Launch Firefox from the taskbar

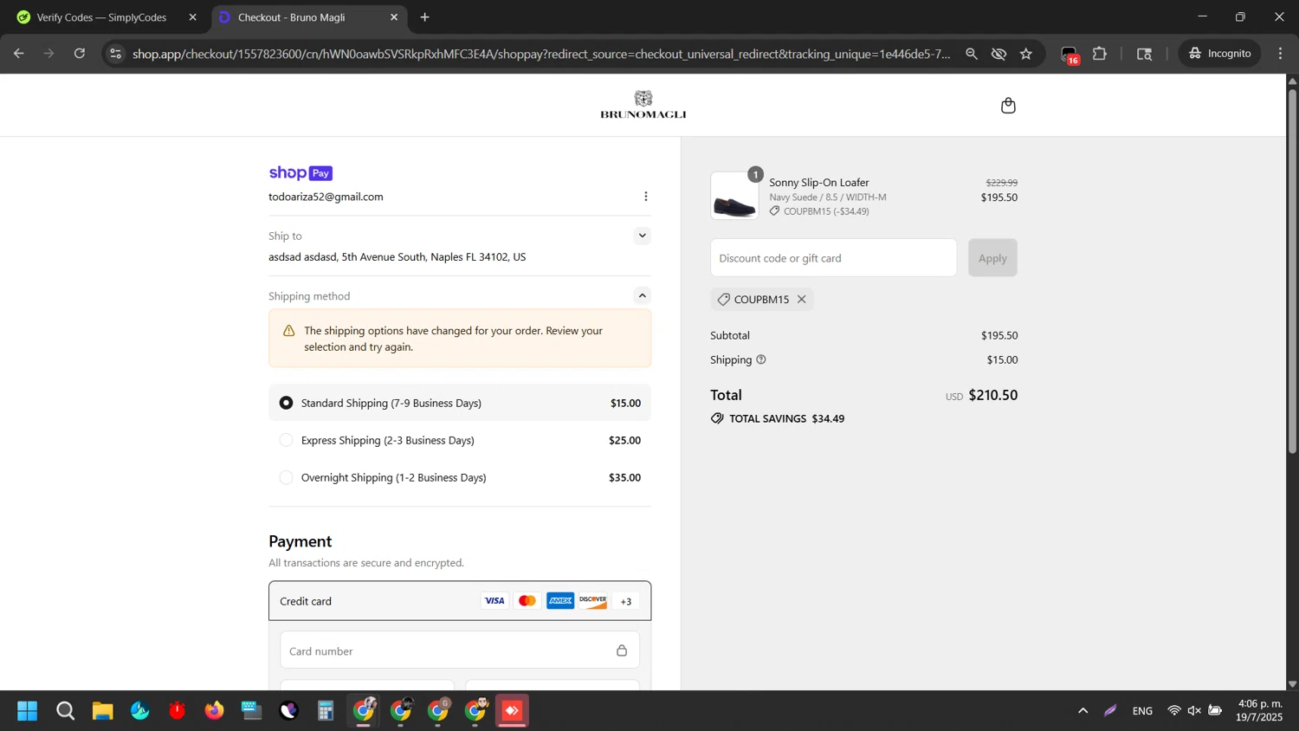coord(214,711)
